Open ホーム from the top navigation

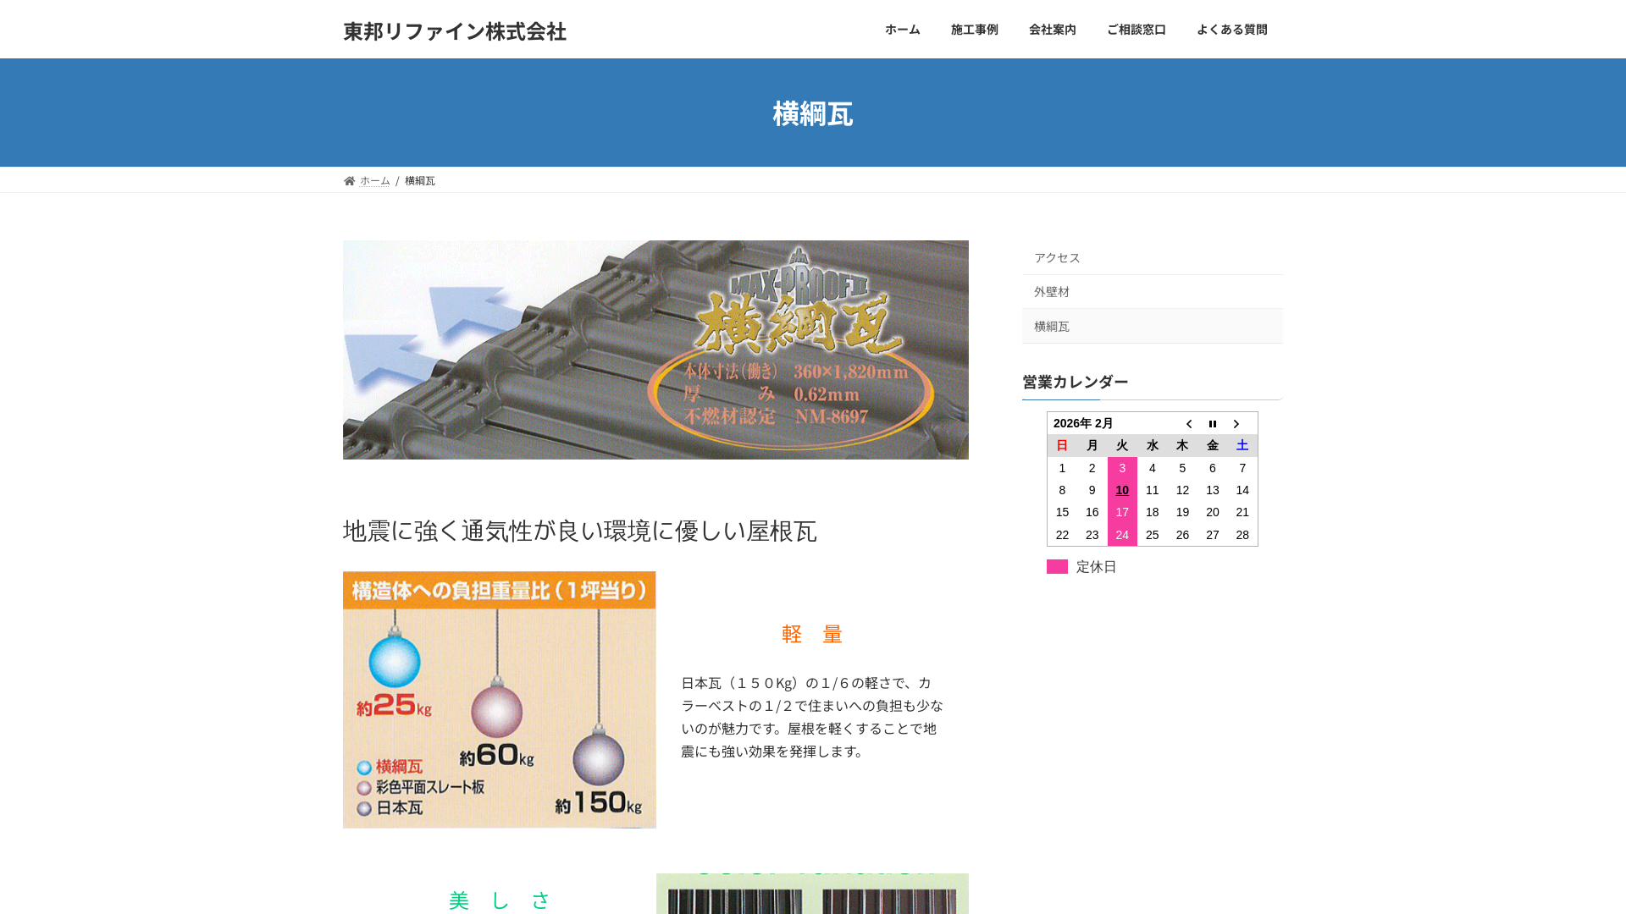tap(901, 30)
